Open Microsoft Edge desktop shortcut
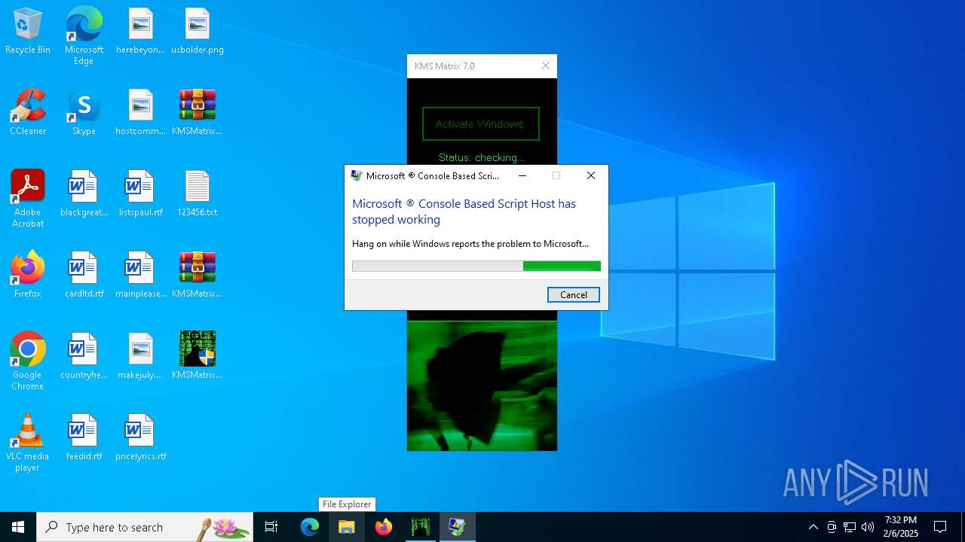Viewport: 965px width, 542px height. tap(84, 35)
